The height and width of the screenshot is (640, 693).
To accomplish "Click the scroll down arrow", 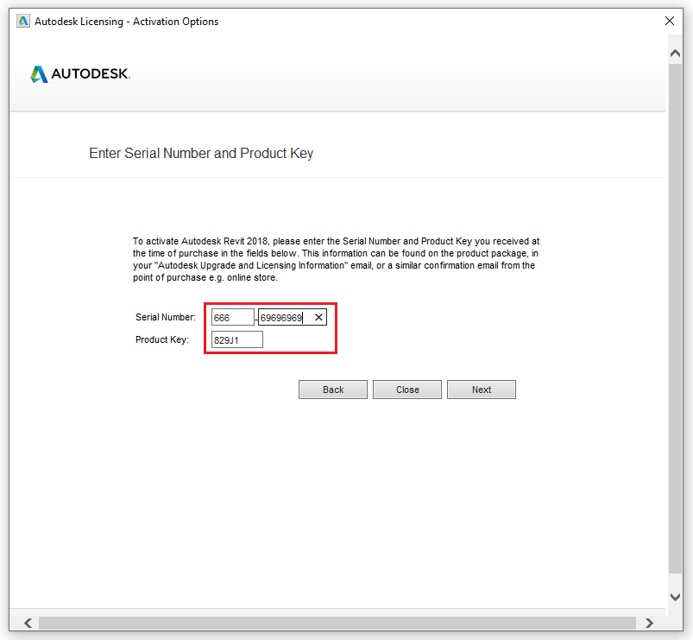I will tap(675, 595).
